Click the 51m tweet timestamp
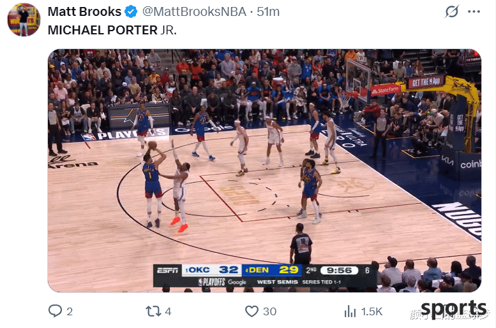 [268, 11]
